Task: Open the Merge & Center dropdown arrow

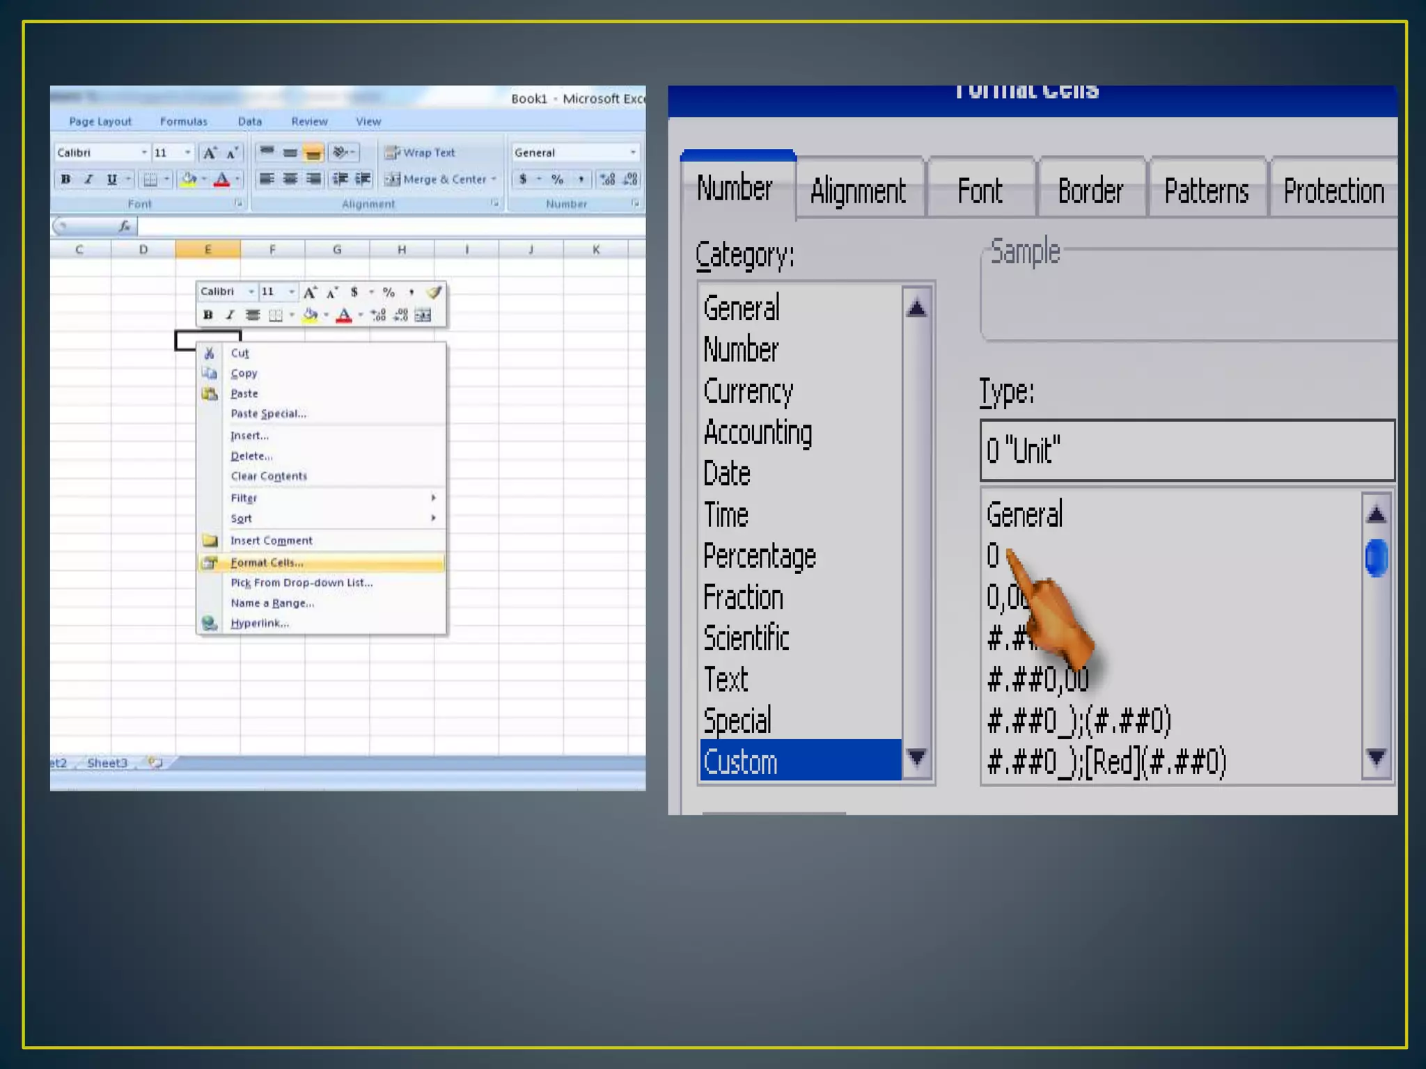Action: click(494, 179)
